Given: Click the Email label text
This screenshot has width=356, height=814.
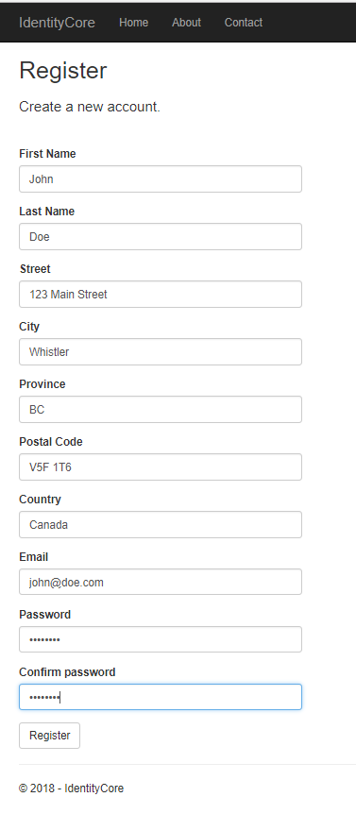Looking at the screenshot, I should click(x=34, y=557).
